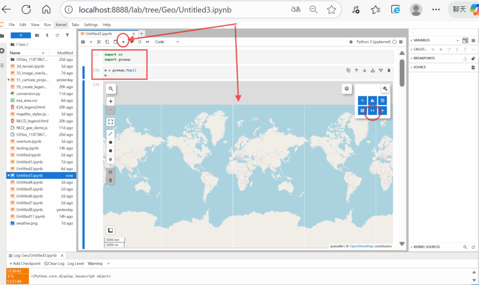Image resolution: width=479 pixels, height=285 pixels.
Task: Open the geemap layers control
Action: coord(347,88)
